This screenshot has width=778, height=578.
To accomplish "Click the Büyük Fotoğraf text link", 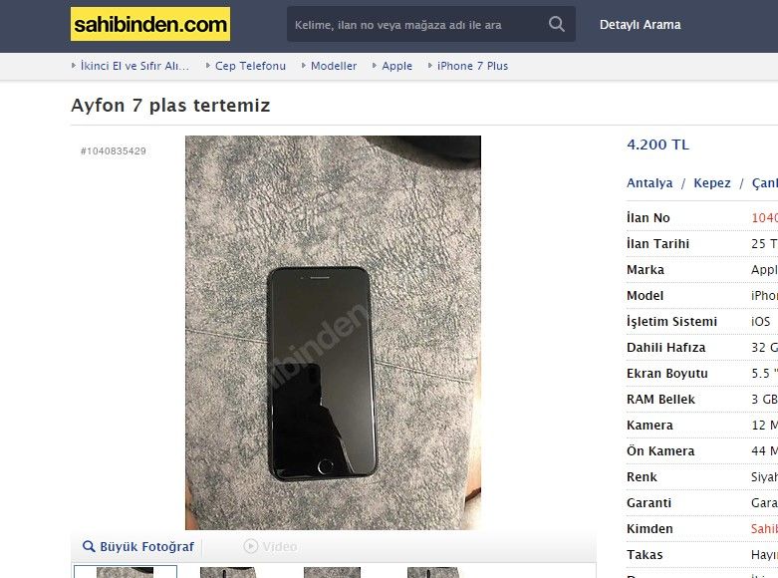I will [x=146, y=546].
